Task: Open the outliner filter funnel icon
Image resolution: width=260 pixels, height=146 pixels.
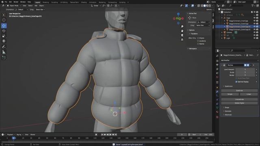Action: coord(253,6)
